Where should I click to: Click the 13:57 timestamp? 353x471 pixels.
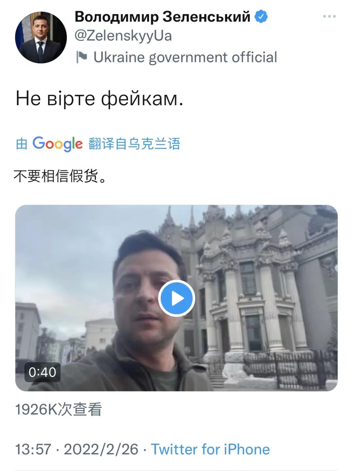click(33, 449)
